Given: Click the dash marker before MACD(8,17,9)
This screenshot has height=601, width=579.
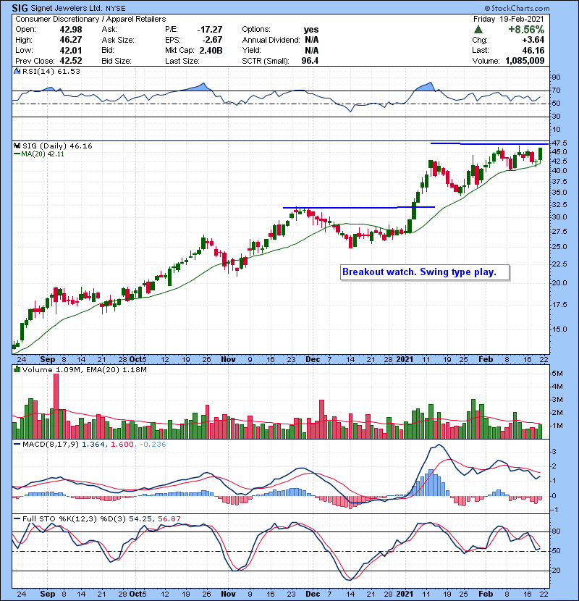Looking at the screenshot, I should point(17,445).
